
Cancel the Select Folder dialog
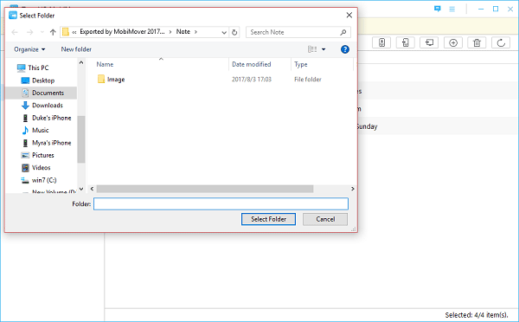pos(325,219)
